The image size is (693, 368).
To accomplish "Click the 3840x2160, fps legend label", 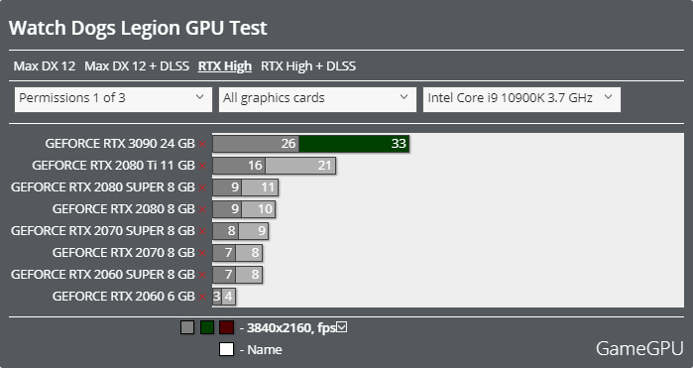I will [291, 327].
